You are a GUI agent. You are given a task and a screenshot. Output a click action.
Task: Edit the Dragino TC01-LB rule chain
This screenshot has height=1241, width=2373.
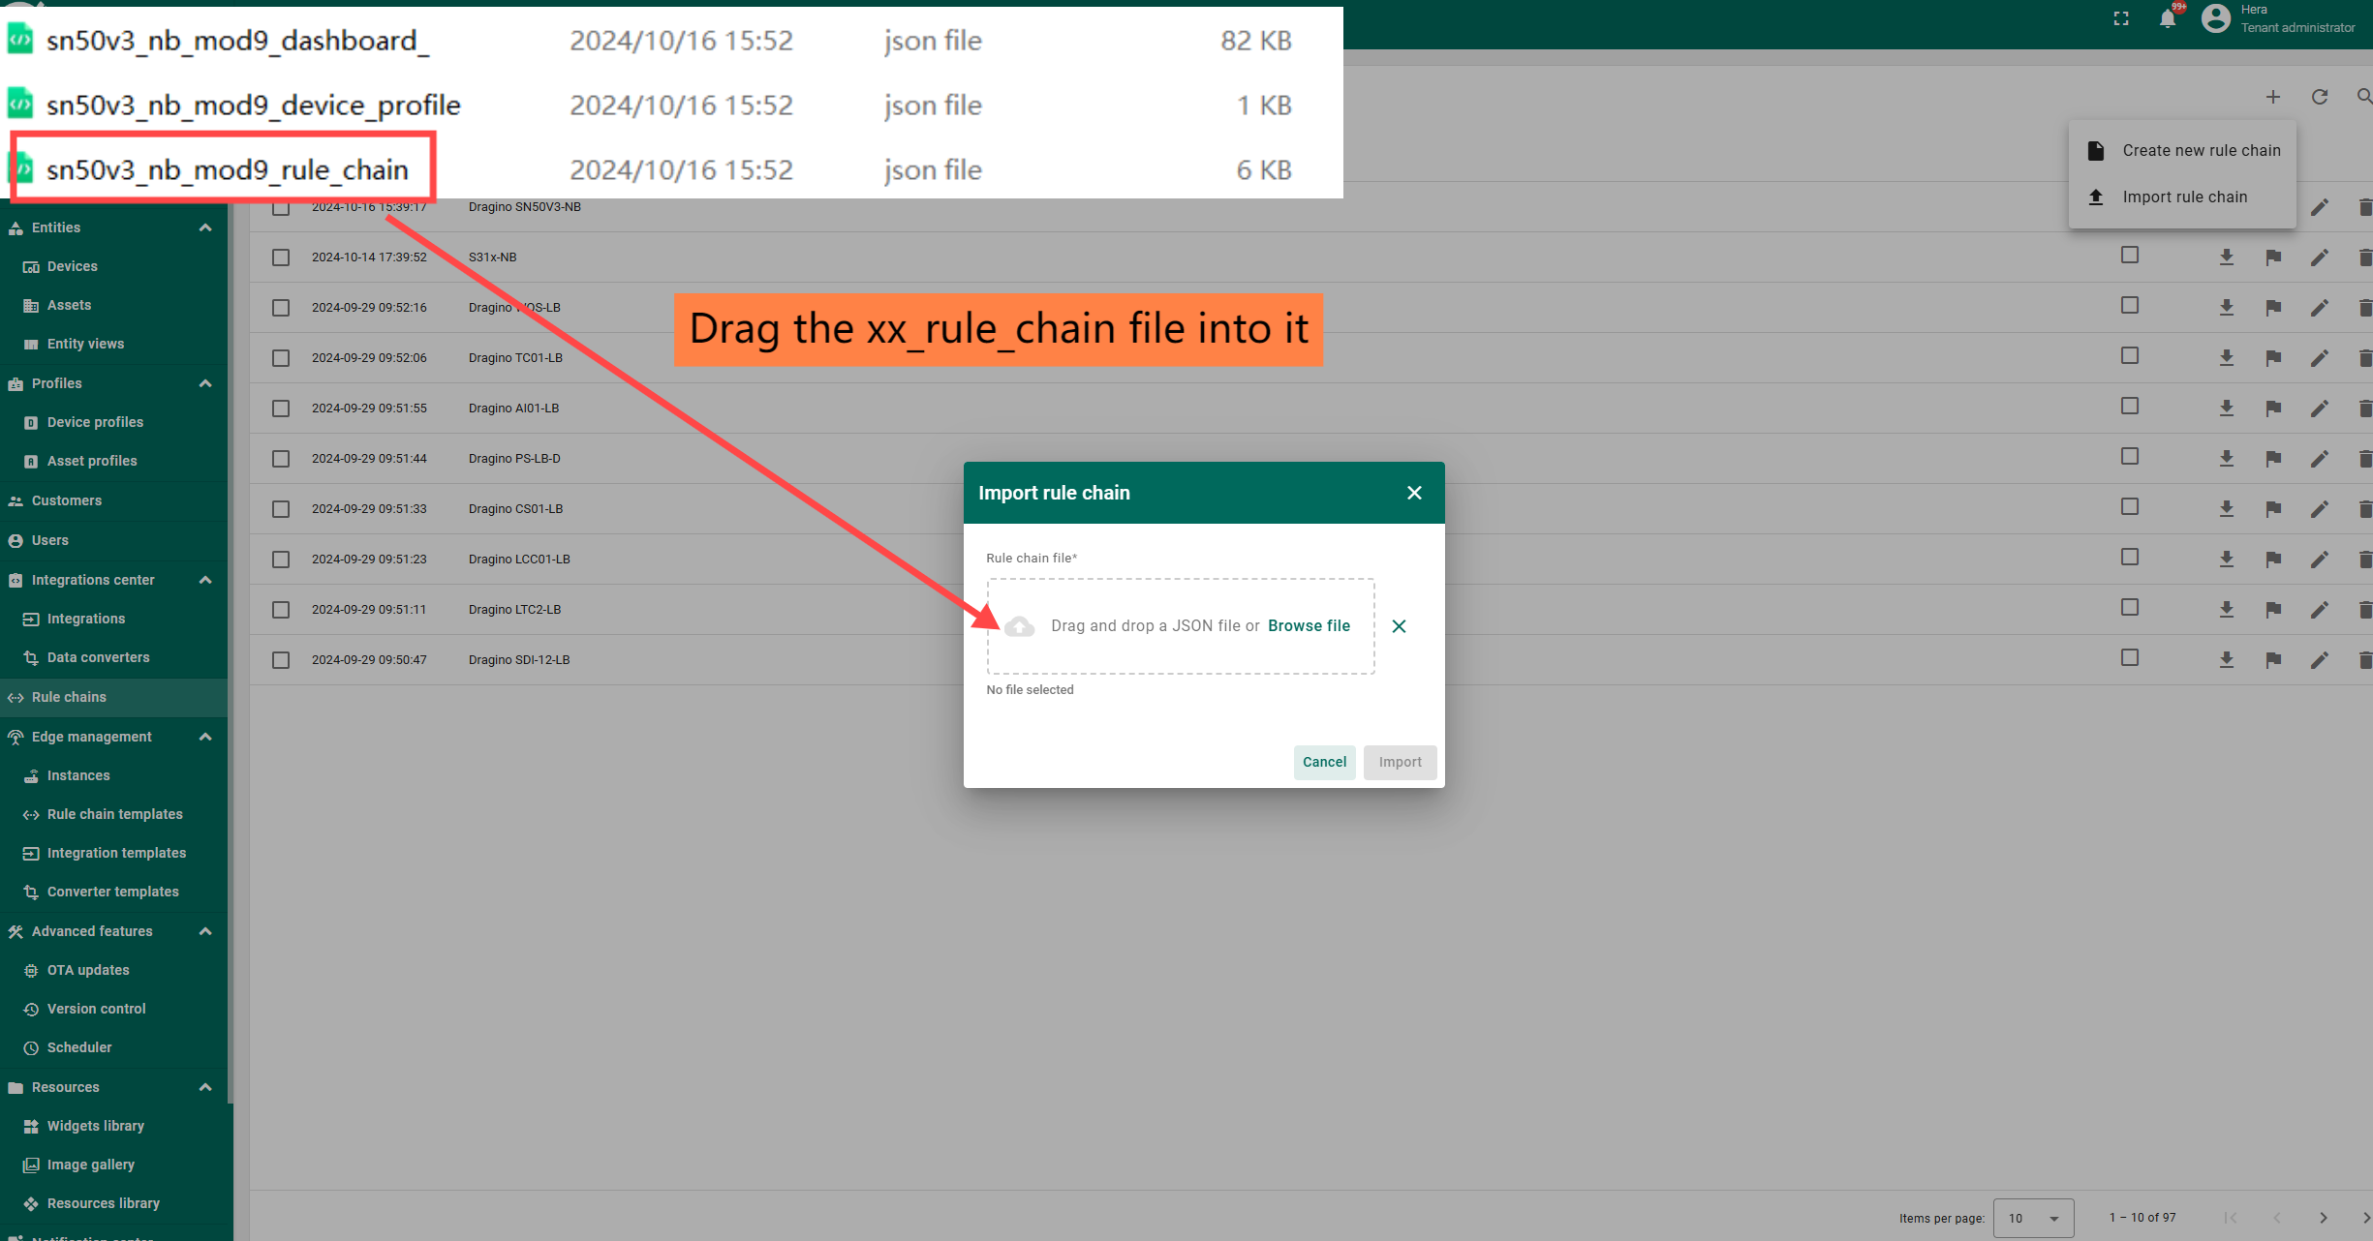(x=2320, y=358)
